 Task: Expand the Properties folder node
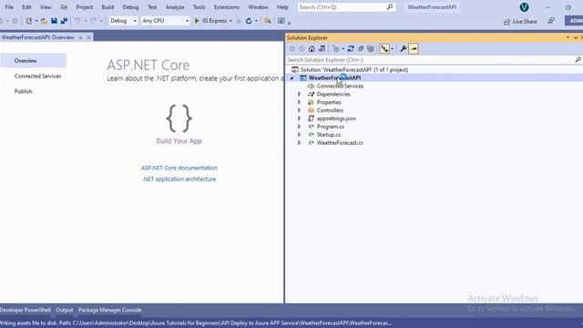[x=300, y=102]
